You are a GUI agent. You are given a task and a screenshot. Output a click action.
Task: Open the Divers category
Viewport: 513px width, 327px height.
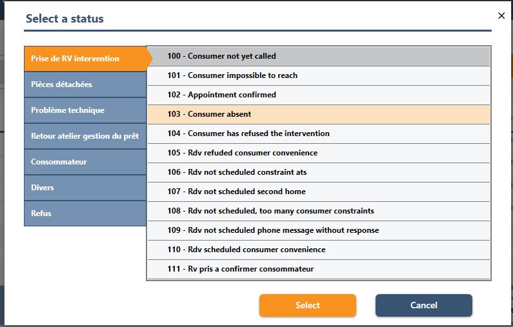click(x=85, y=188)
